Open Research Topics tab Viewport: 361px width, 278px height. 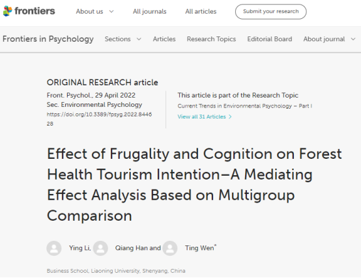tap(211, 39)
